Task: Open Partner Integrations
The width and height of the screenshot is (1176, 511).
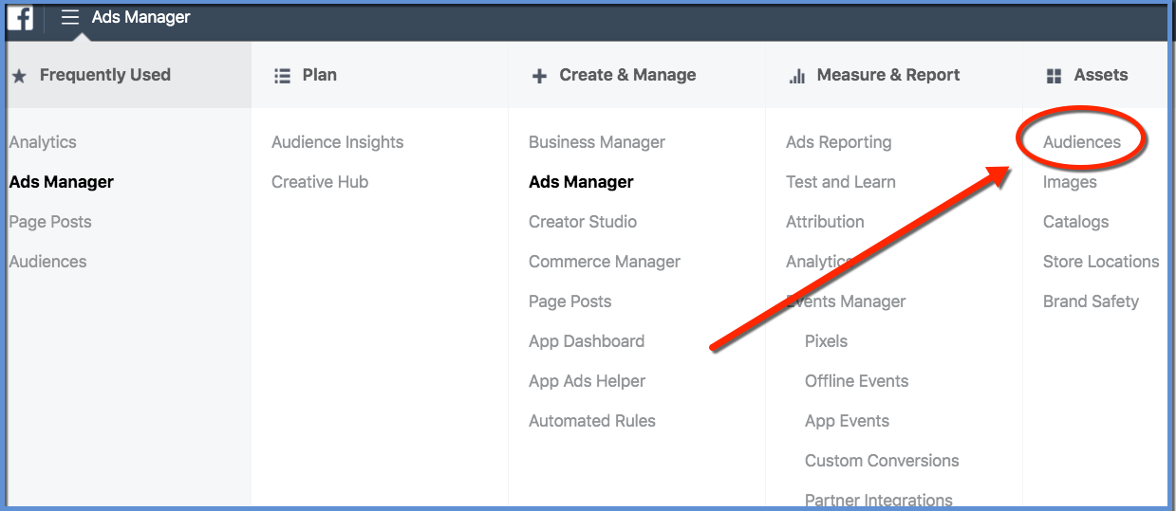Action: point(879,500)
